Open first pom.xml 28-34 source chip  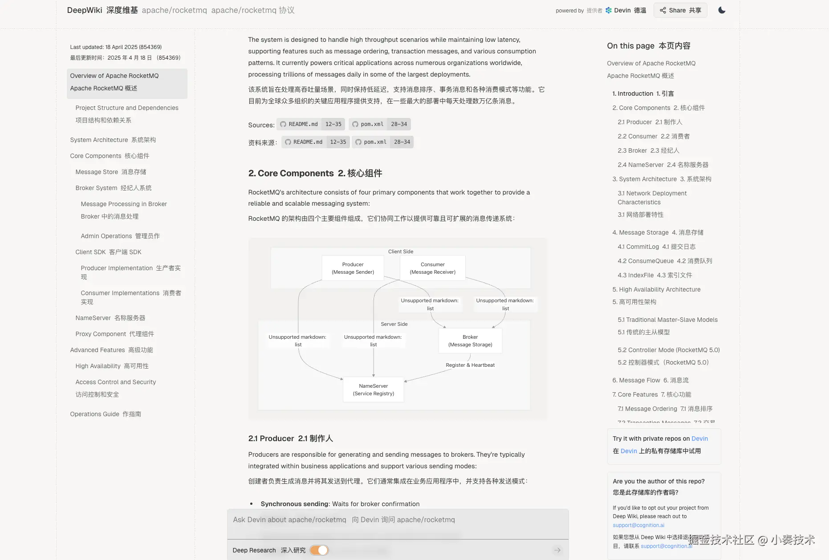pos(380,124)
